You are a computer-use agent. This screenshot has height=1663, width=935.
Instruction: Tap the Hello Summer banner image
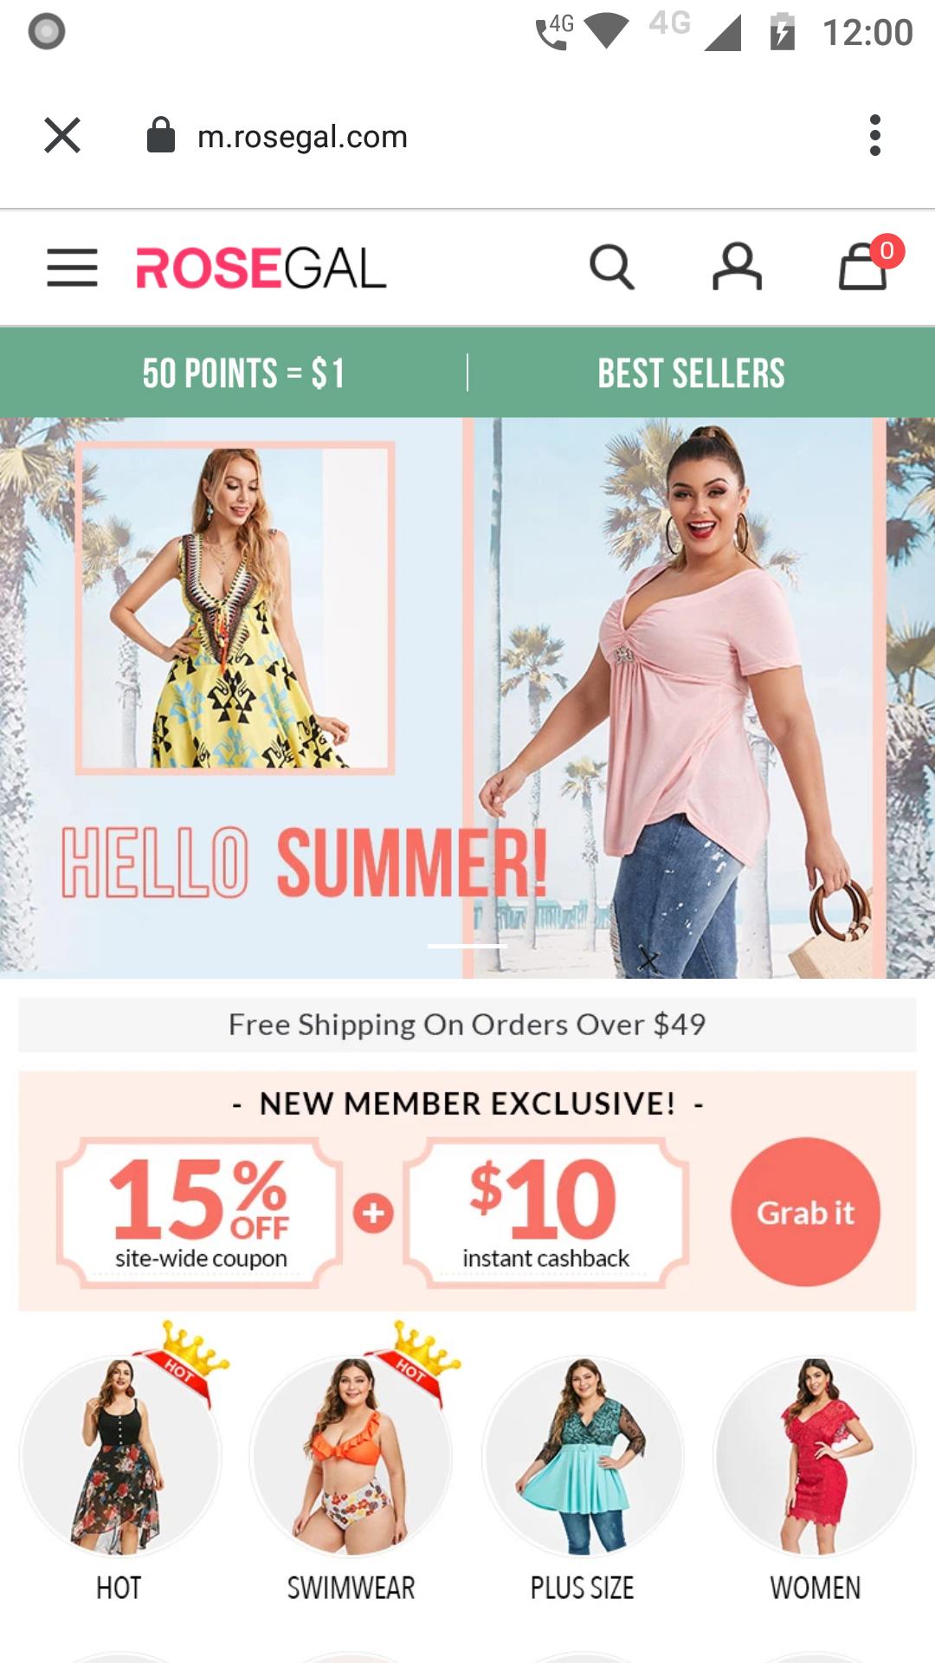[x=467, y=698]
